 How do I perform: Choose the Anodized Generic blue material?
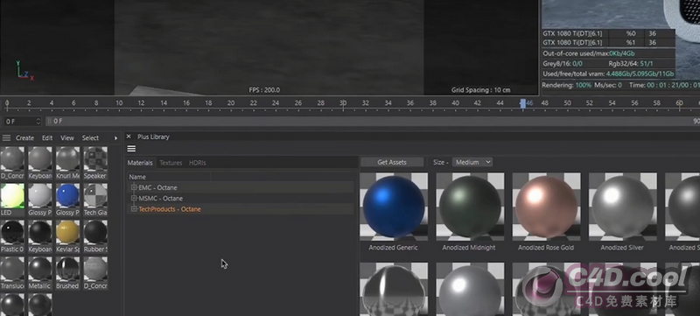click(394, 207)
